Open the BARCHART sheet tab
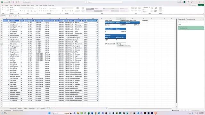The width and height of the screenshot is (205, 115). 32,108
